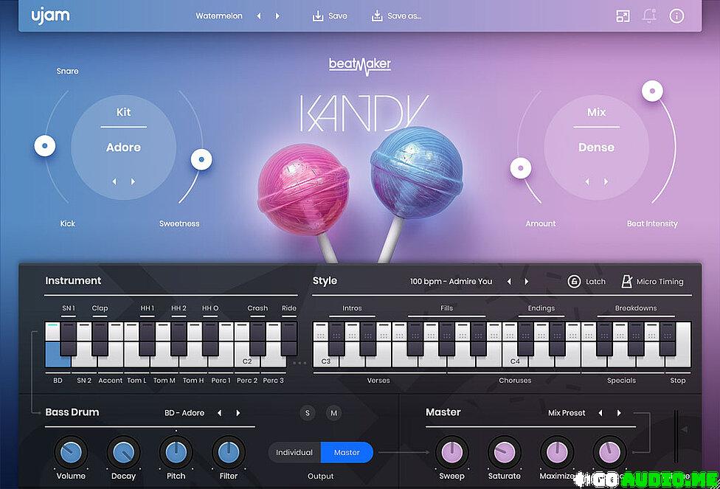
Task: Open the info icon in header
Action: tap(676, 16)
